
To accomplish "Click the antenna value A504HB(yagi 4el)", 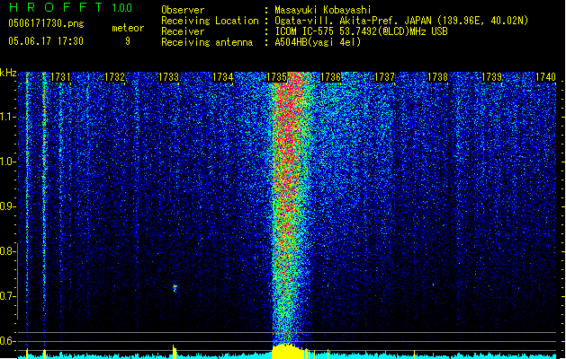I will (318, 42).
